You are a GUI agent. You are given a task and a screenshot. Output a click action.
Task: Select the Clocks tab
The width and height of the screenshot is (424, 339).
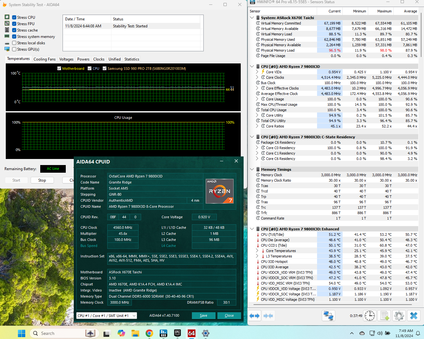(99, 59)
